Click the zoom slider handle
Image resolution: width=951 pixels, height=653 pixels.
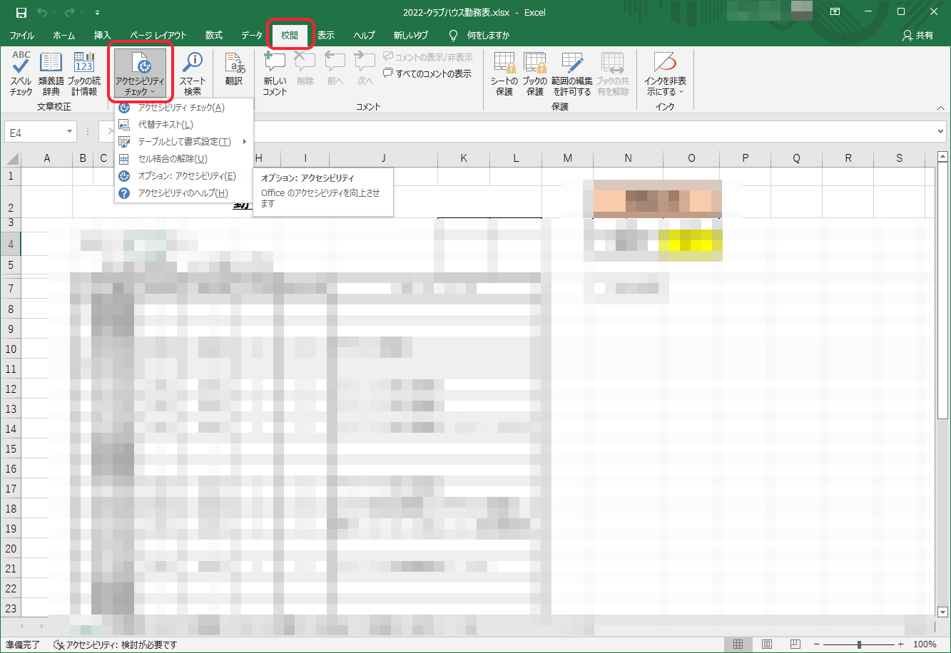point(860,644)
